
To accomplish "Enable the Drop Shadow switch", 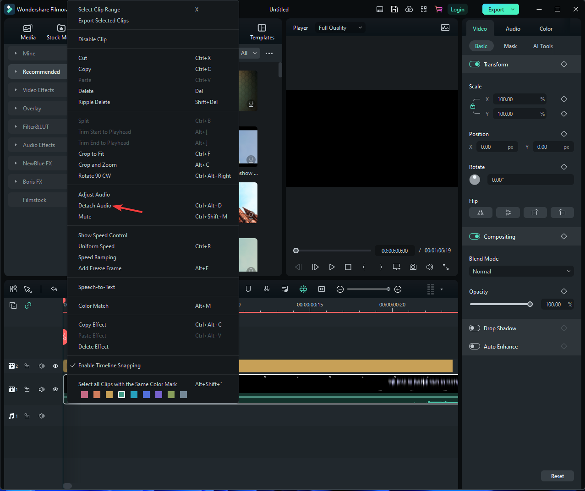I will [x=475, y=328].
